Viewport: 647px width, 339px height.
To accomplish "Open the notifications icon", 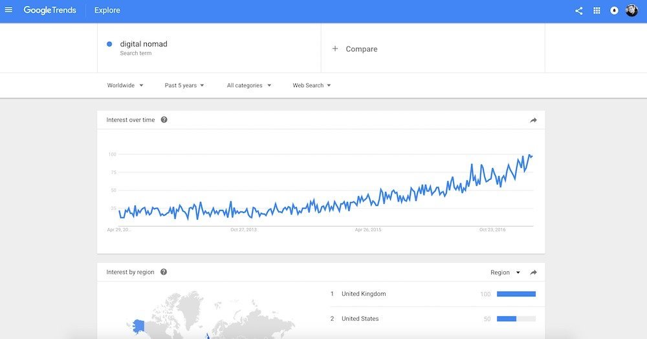I will [614, 11].
